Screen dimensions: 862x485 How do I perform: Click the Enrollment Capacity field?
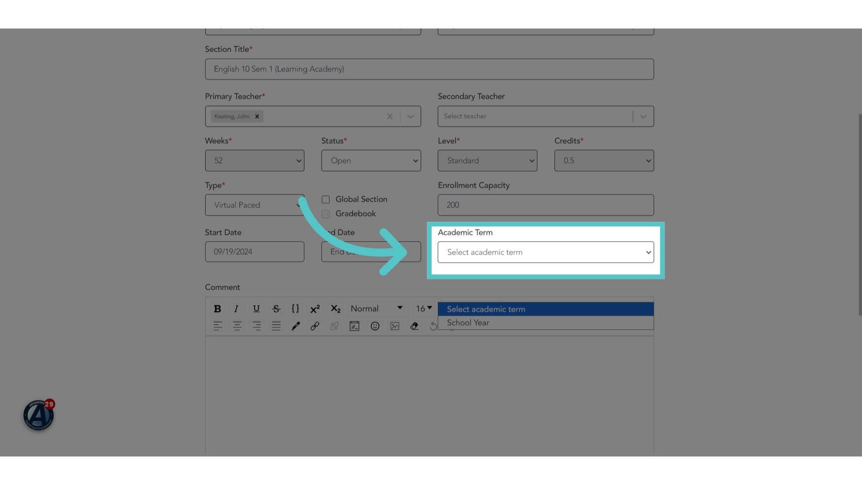coord(545,205)
